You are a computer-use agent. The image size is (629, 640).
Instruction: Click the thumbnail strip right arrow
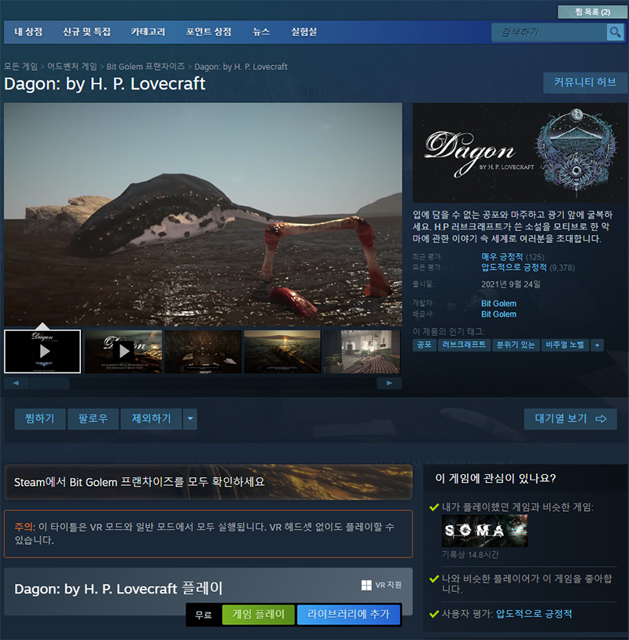pyautogui.click(x=389, y=383)
